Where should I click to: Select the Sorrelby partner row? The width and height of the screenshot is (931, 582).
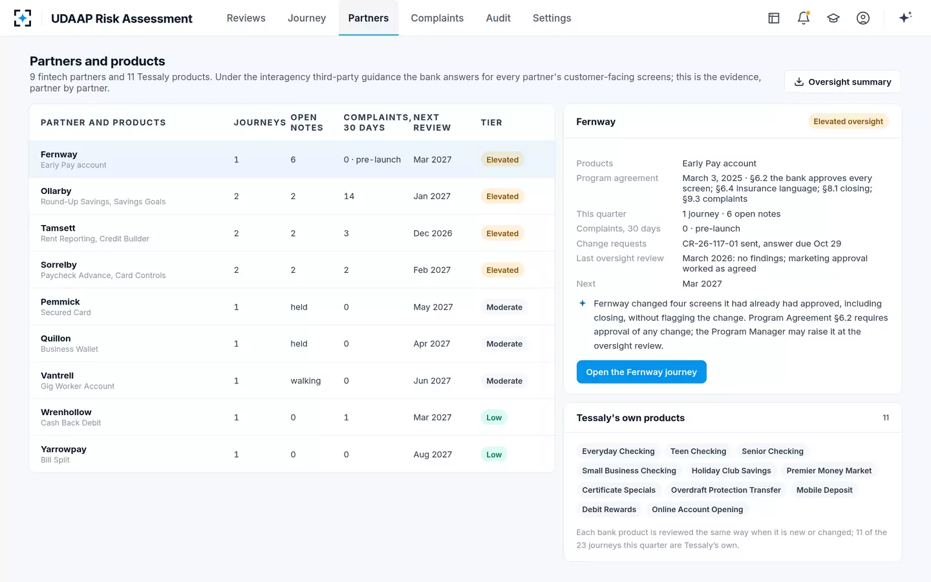[292, 270]
